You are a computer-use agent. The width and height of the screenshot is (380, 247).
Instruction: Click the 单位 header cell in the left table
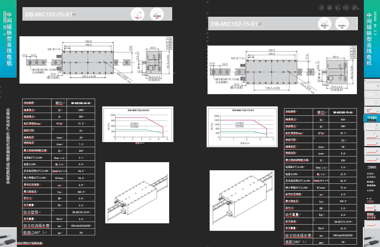[59, 103]
